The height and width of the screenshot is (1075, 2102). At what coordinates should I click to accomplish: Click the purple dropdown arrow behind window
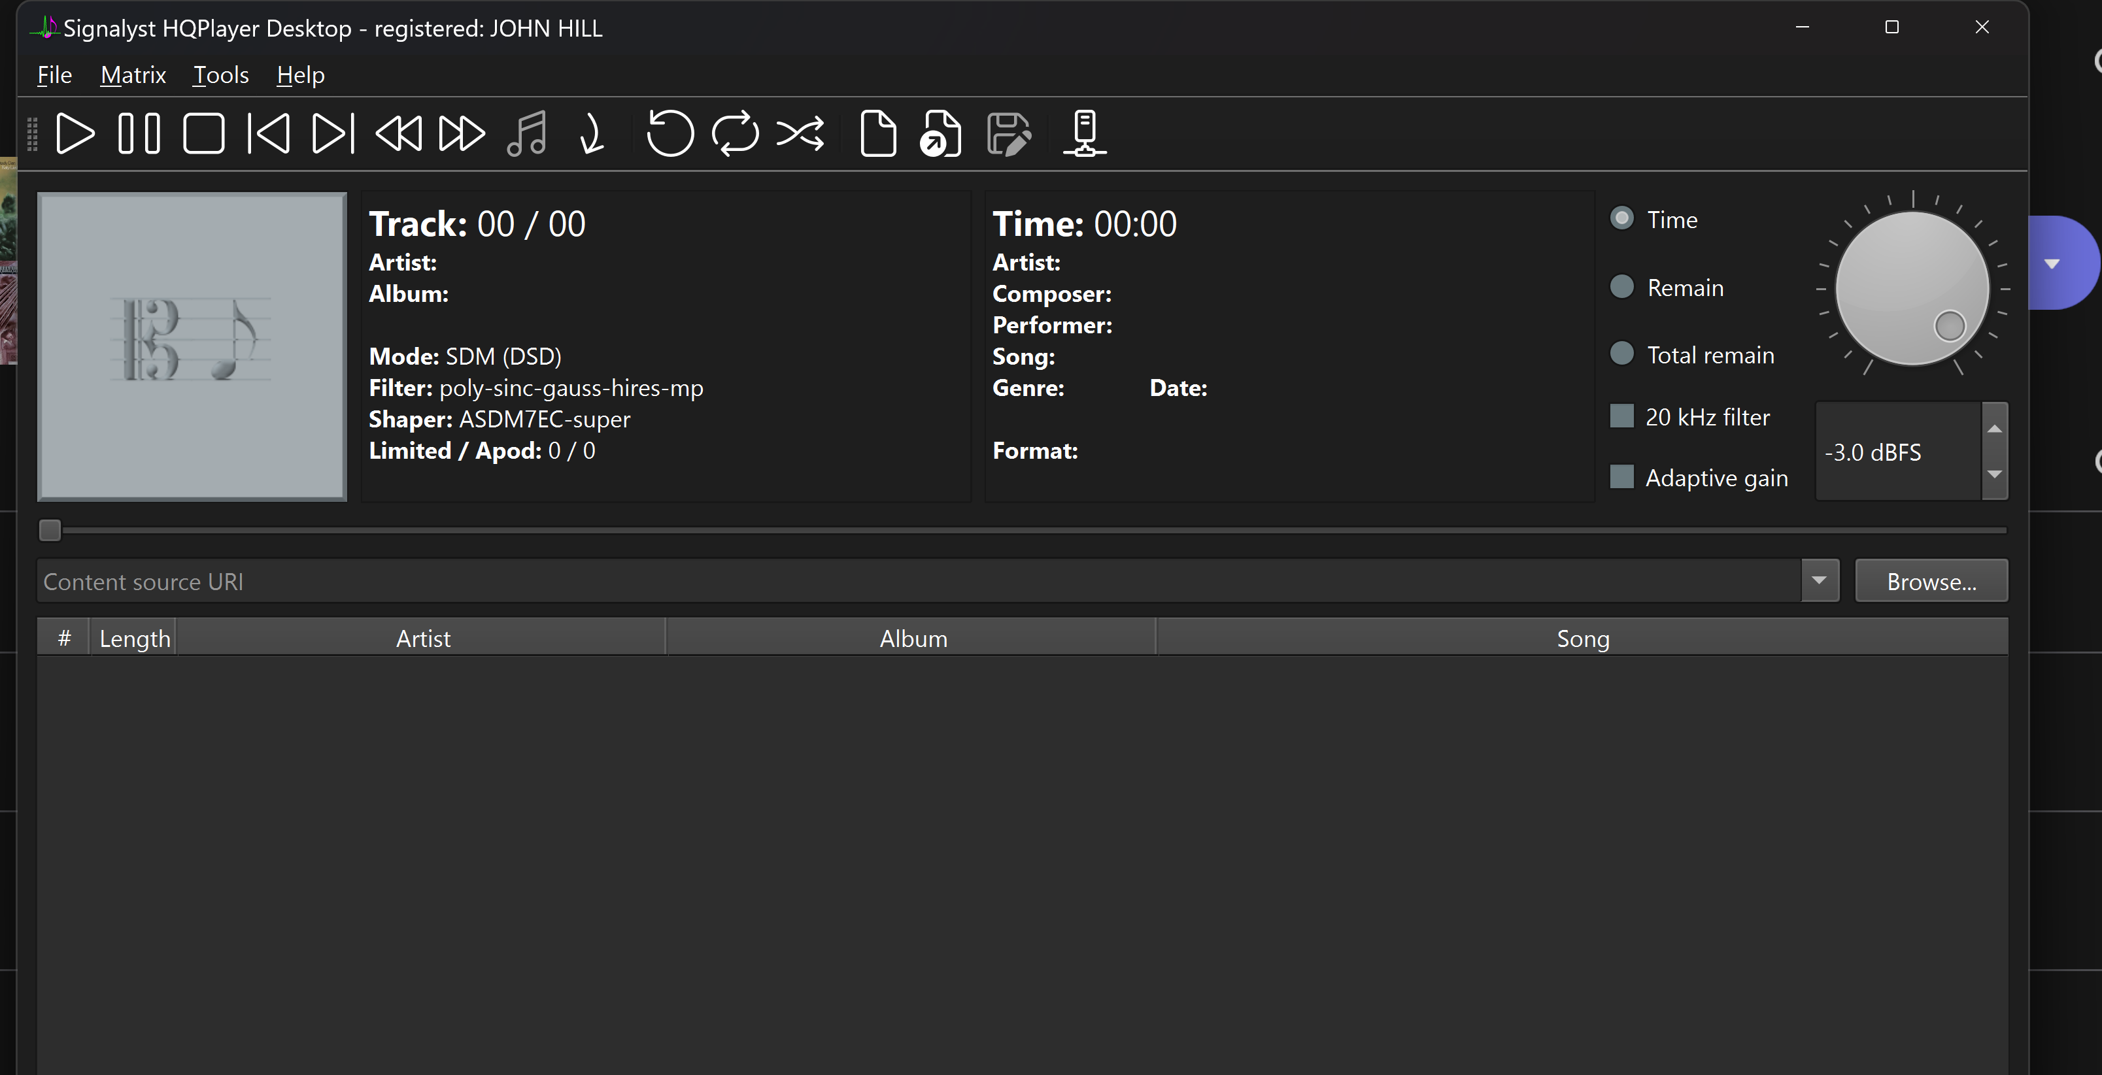pos(2052,263)
